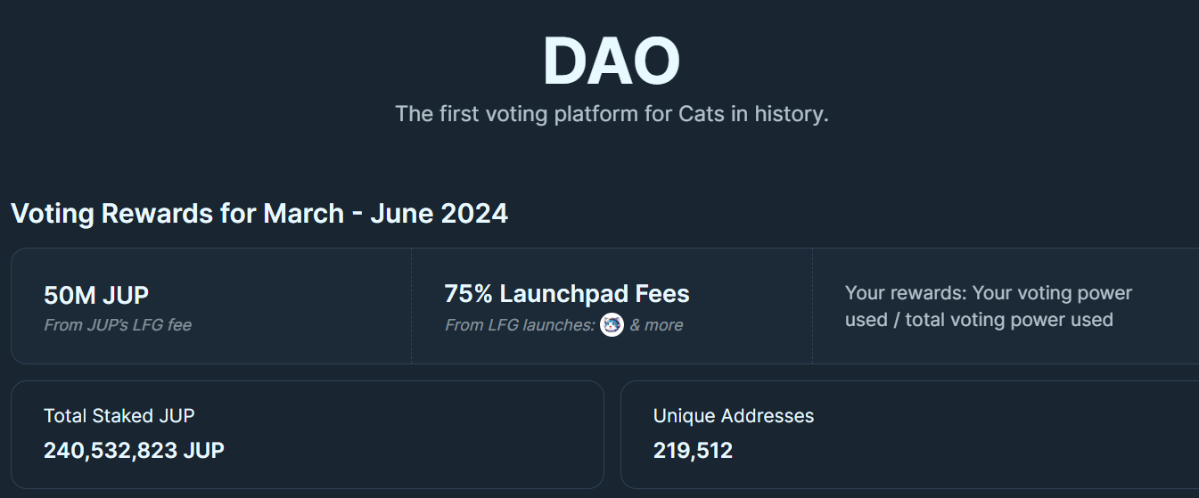This screenshot has width=1199, height=498.
Task: Click the Your rewards voting power explanation
Action: point(988,306)
